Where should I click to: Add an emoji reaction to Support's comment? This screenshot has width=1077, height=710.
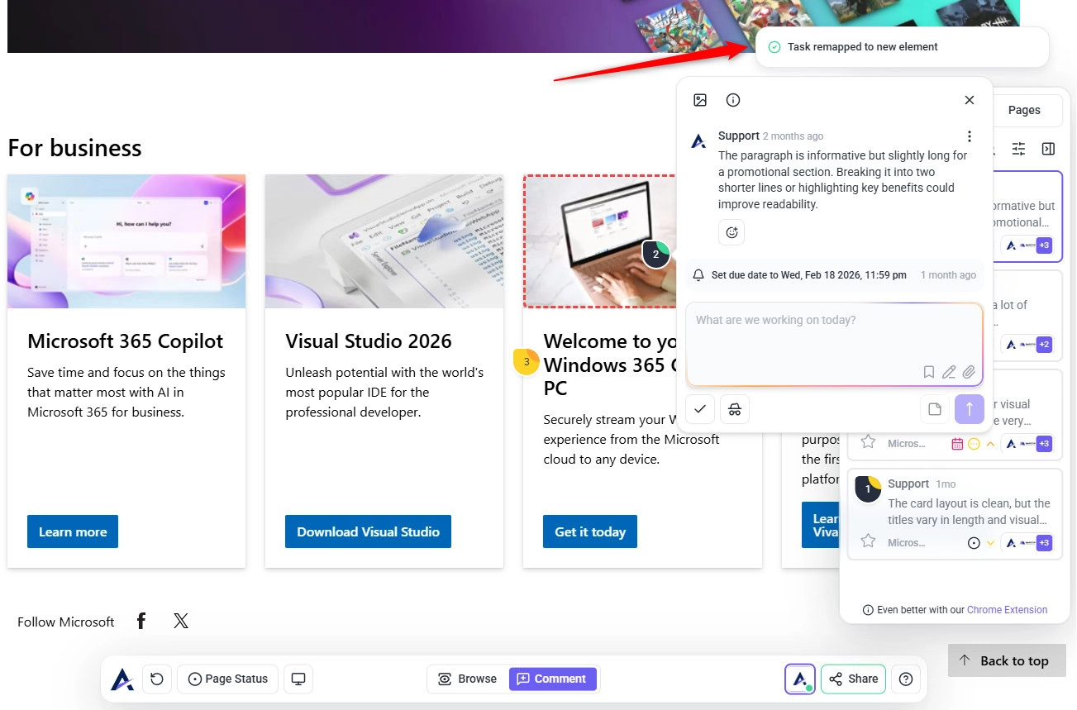pos(732,232)
